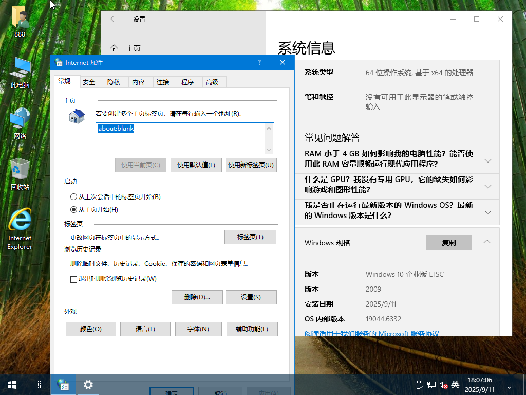Expand the GPU FAQ question
Screen dimensions: 526x395
point(487,186)
